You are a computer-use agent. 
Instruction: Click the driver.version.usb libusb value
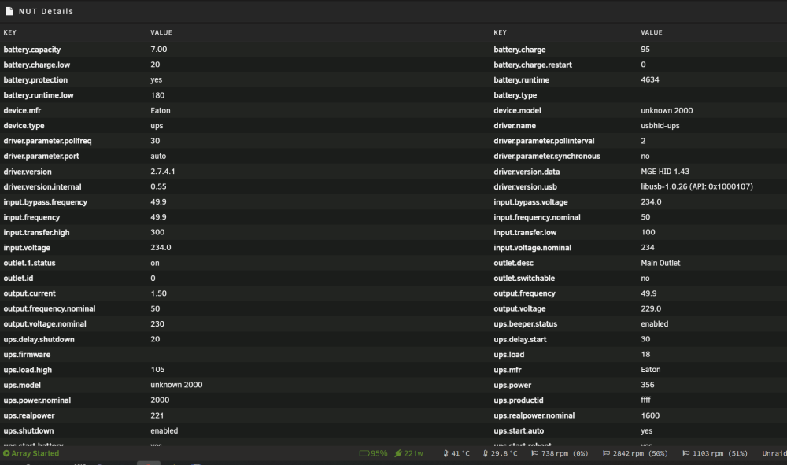click(696, 186)
